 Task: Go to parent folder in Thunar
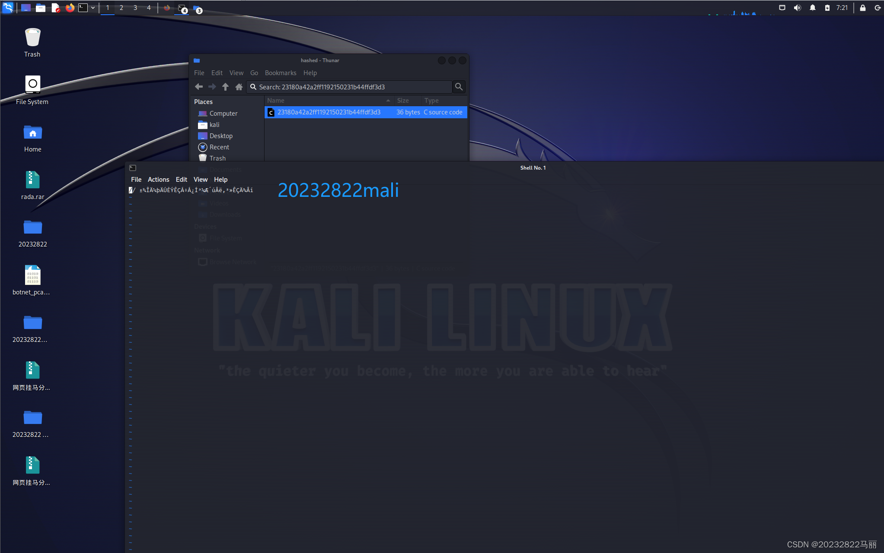click(225, 87)
